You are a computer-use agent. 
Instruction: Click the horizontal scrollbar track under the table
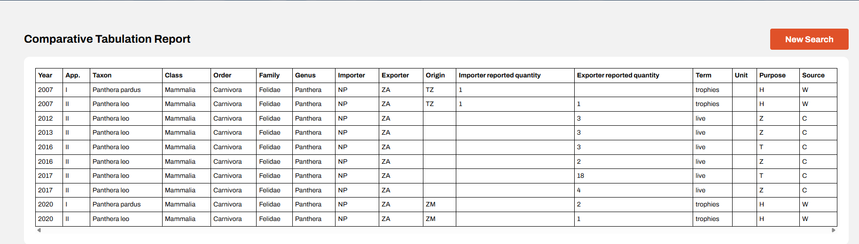[436, 230]
